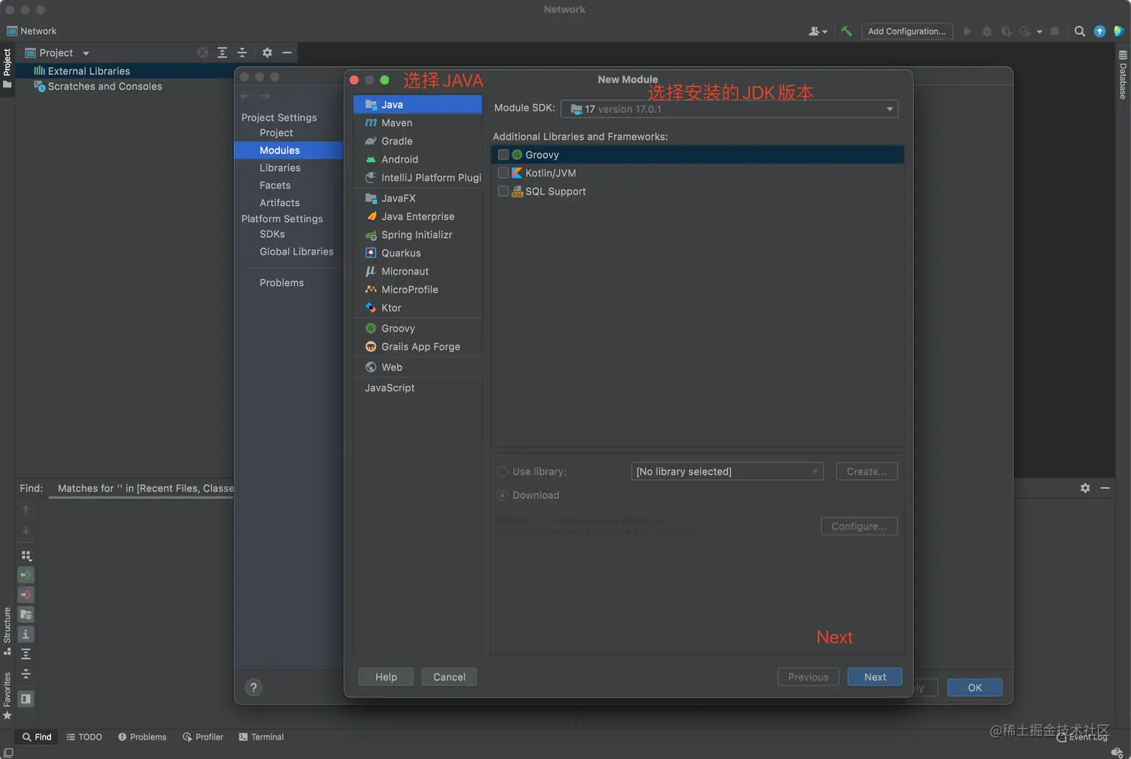Open the Terminal tool window tab
The width and height of the screenshot is (1131, 759).
(x=261, y=737)
